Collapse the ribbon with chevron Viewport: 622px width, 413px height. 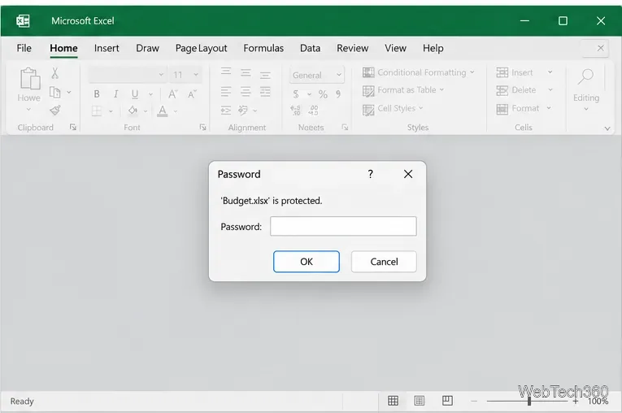point(607,128)
